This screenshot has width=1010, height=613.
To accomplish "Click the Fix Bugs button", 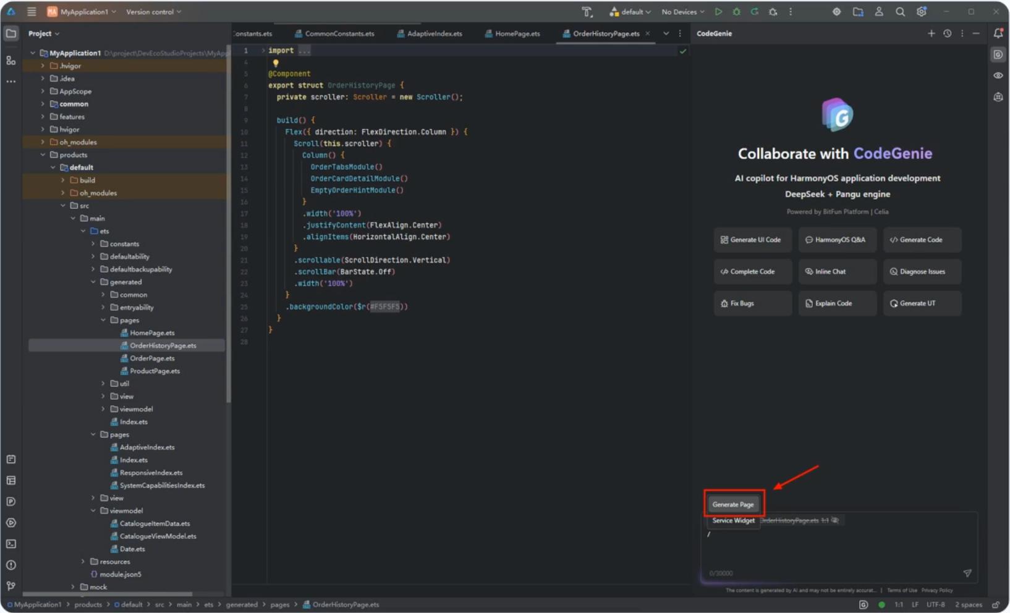I will [x=752, y=303].
